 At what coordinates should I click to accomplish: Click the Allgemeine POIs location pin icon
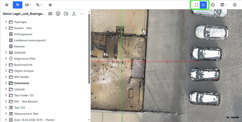(11, 58)
